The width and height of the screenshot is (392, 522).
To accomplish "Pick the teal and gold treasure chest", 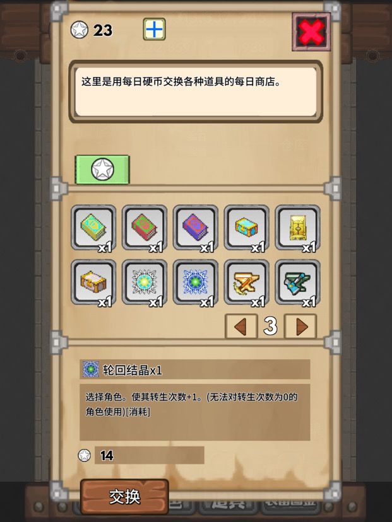I will click(246, 228).
